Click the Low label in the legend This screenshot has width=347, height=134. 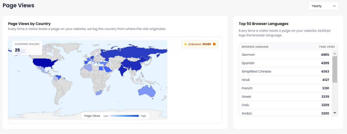(x=106, y=116)
